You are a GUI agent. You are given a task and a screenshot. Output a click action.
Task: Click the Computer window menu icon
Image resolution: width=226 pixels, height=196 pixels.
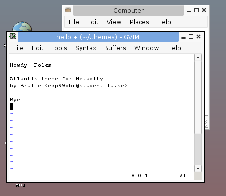pos(68,10)
